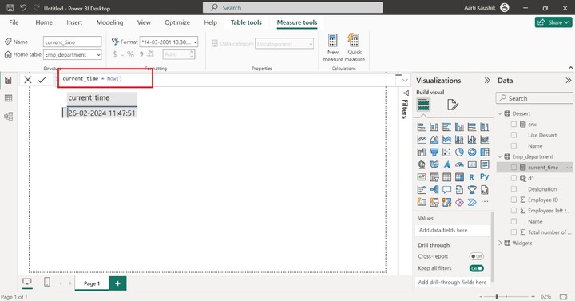The image size is (575, 301).
Task: Switch to the Insert tab
Action: point(74,22)
